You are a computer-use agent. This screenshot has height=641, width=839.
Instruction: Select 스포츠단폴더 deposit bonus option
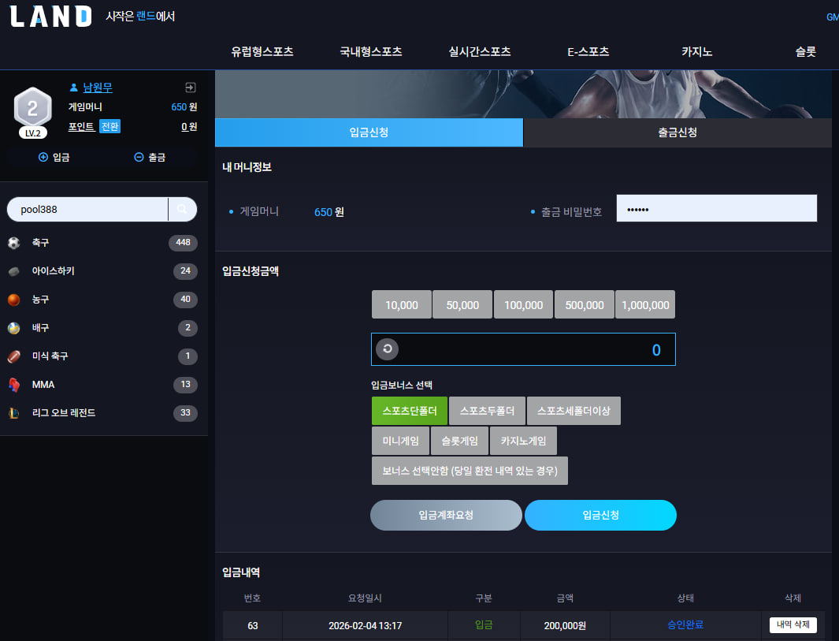pos(410,411)
